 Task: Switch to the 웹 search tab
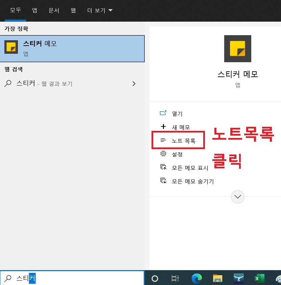coord(73,10)
